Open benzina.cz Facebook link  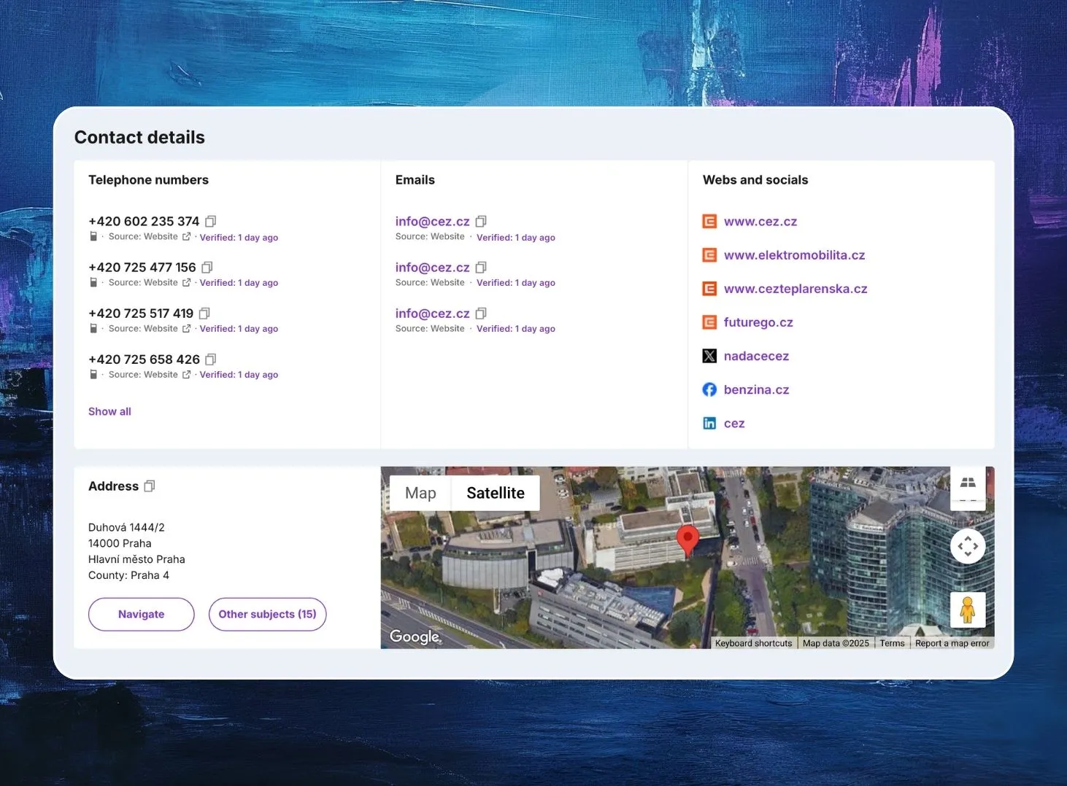coord(756,389)
